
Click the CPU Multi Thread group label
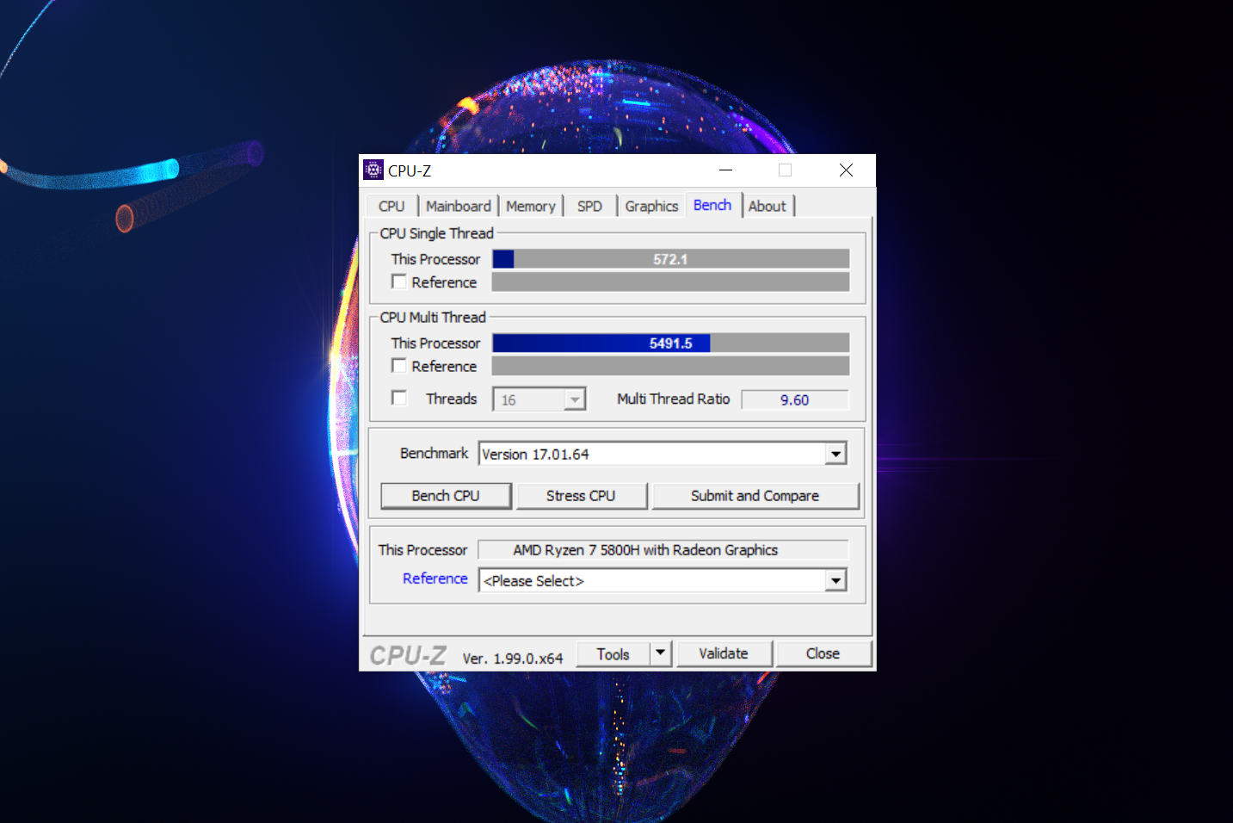click(x=433, y=318)
